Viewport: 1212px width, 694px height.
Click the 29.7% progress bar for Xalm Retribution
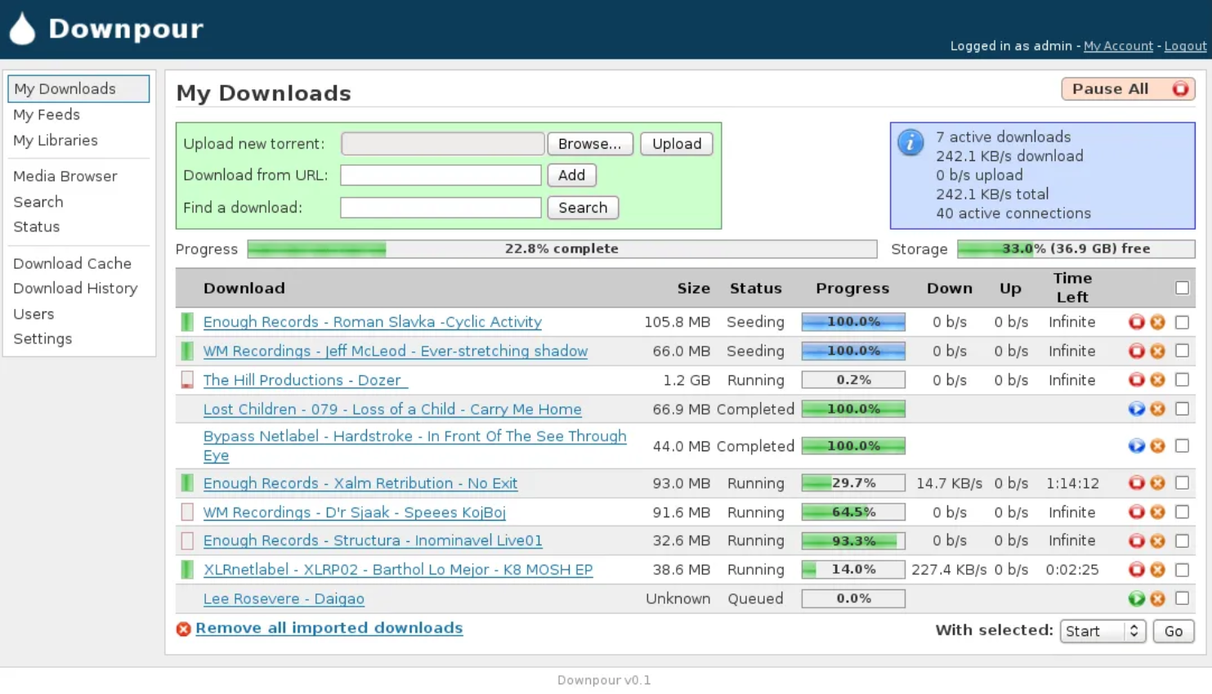click(853, 483)
